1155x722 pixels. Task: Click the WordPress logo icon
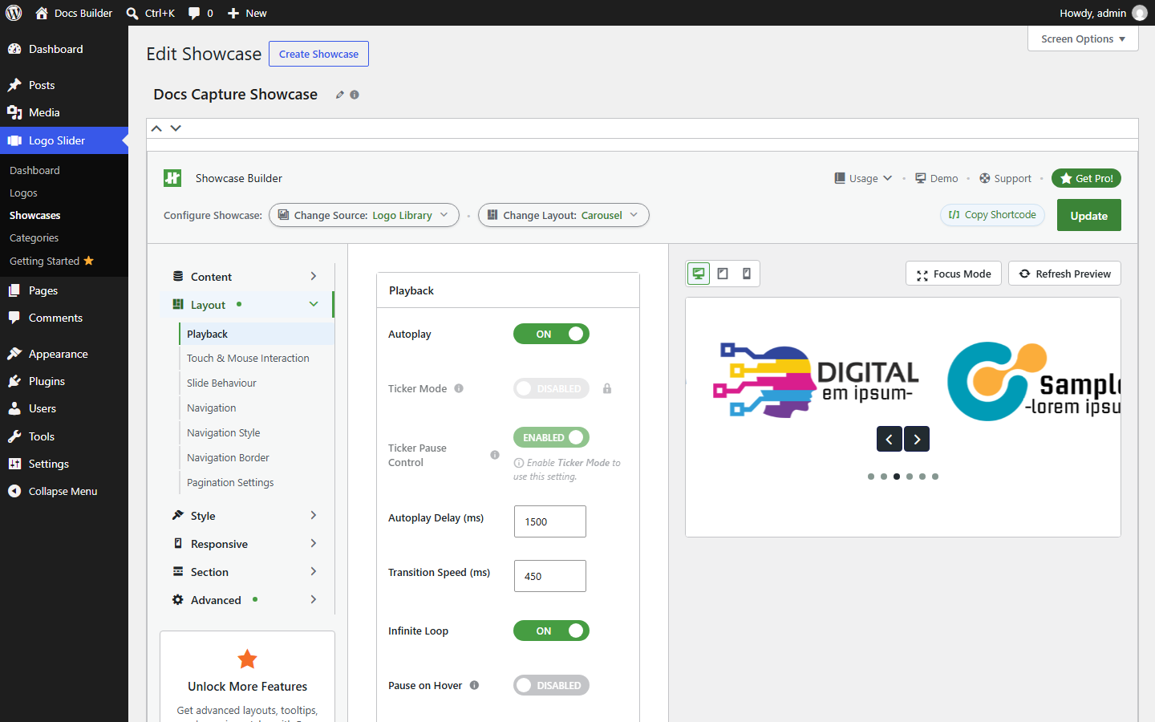click(x=14, y=13)
